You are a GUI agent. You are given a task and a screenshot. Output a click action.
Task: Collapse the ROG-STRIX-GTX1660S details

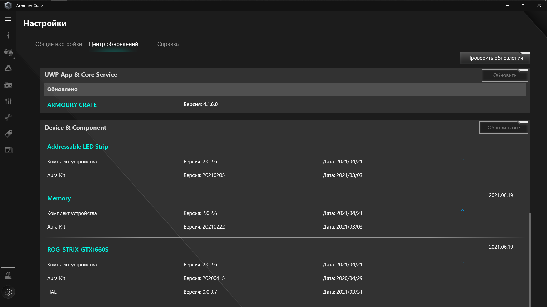click(x=462, y=262)
